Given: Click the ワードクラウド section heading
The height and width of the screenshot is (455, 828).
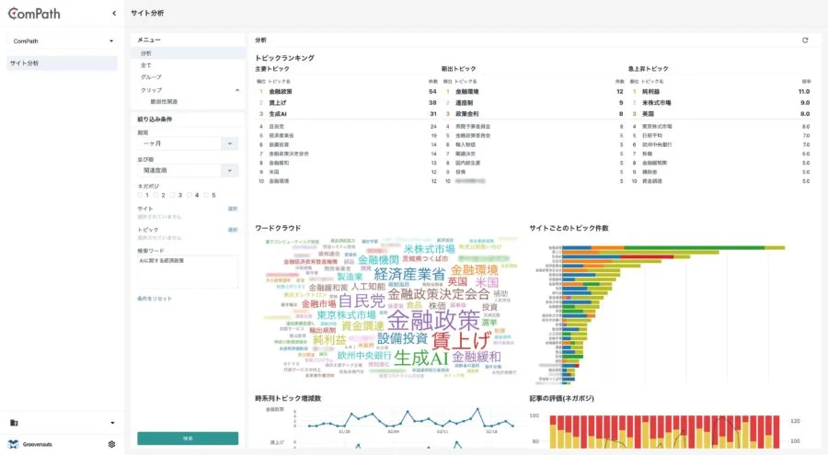Looking at the screenshot, I should coord(278,228).
